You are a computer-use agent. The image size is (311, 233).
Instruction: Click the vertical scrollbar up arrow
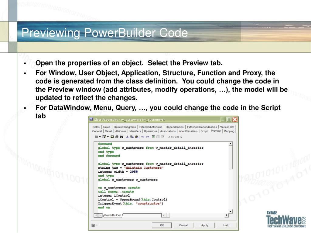tap(231, 144)
